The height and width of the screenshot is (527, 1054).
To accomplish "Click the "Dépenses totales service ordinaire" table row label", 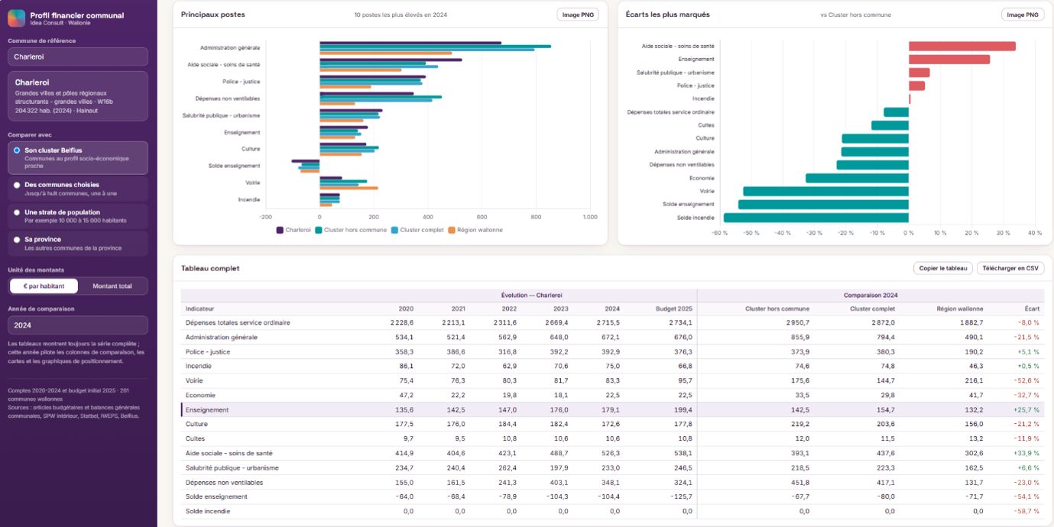I will tap(238, 323).
